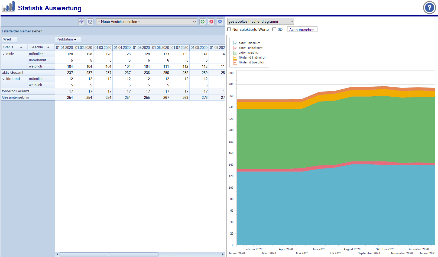The width and height of the screenshot is (438, 257).
Task: Select the aktiv weiblich row header
Action: [x=41, y=66]
